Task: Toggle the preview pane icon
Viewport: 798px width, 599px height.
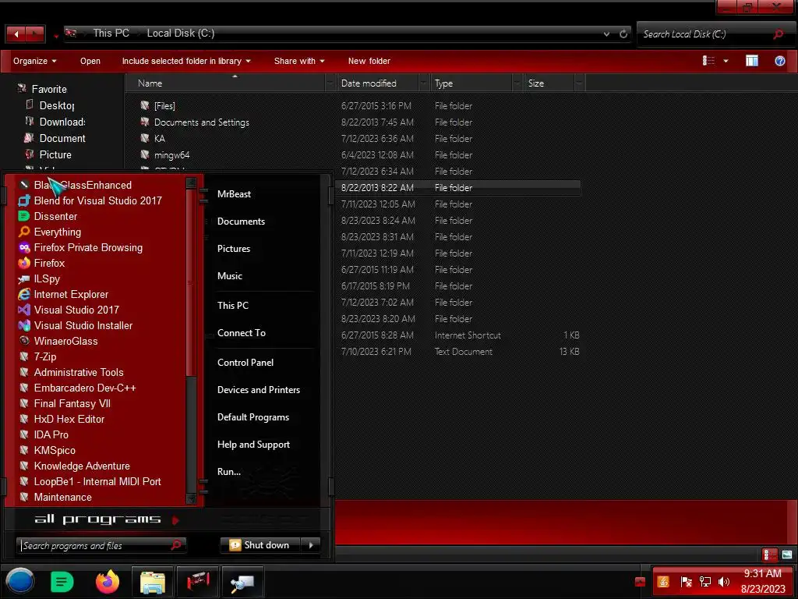Action: pos(752,61)
